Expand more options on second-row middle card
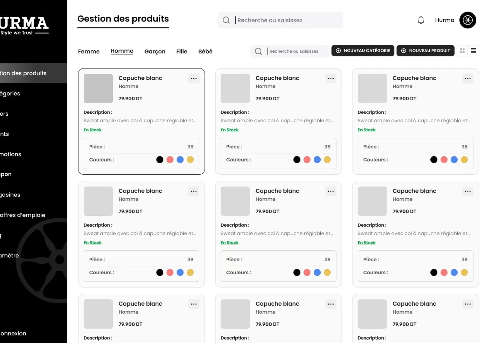The width and height of the screenshot is (495, 343). [331, 191]
